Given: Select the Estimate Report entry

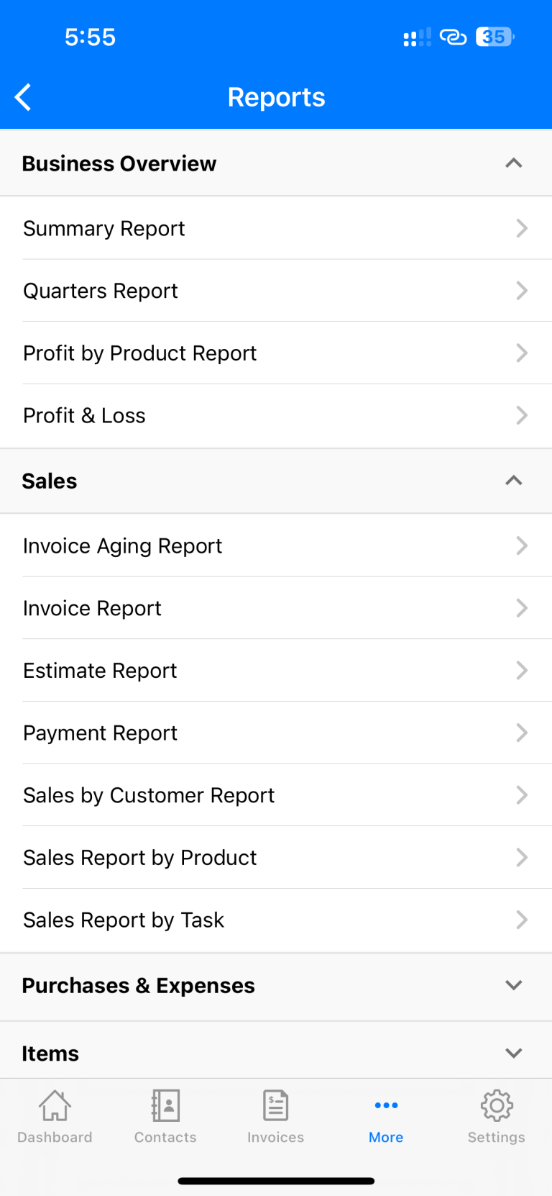Looking at the screenshot, I should click(101, 671).
